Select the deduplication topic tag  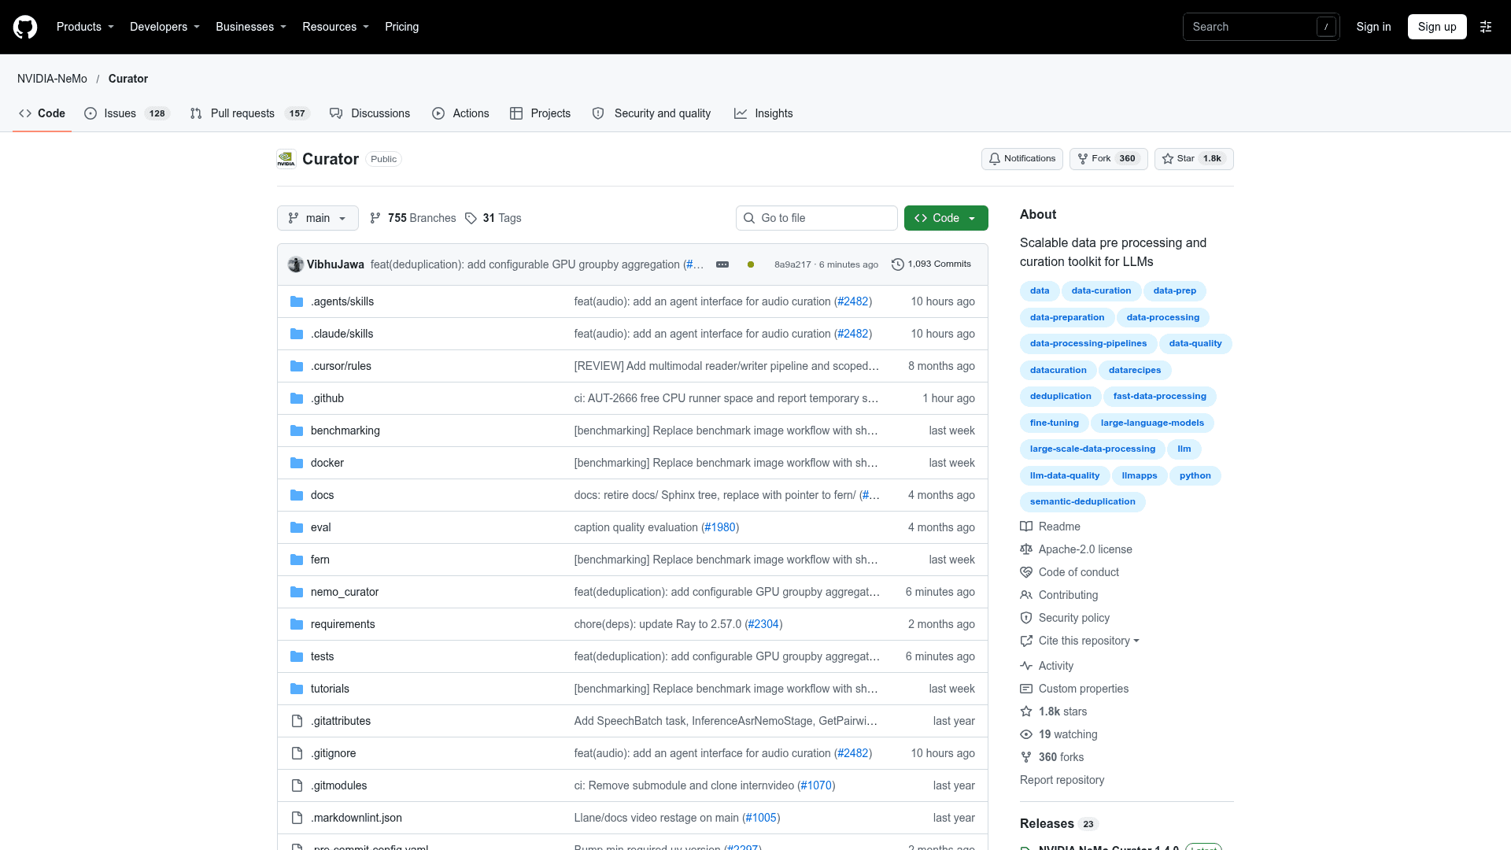1060,397
